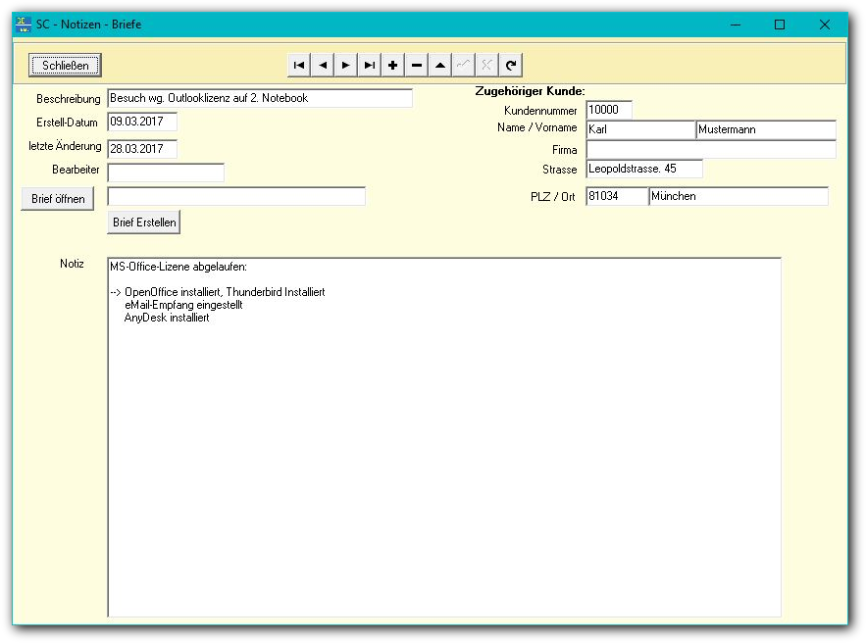866x643 pixels.
Task: Go to first record in navigator
Action: [x=299, y=66]
